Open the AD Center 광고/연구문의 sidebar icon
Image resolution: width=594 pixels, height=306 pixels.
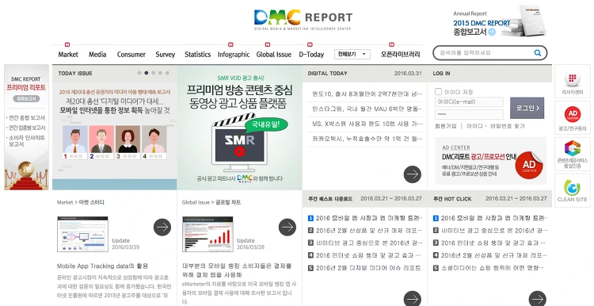573,118
